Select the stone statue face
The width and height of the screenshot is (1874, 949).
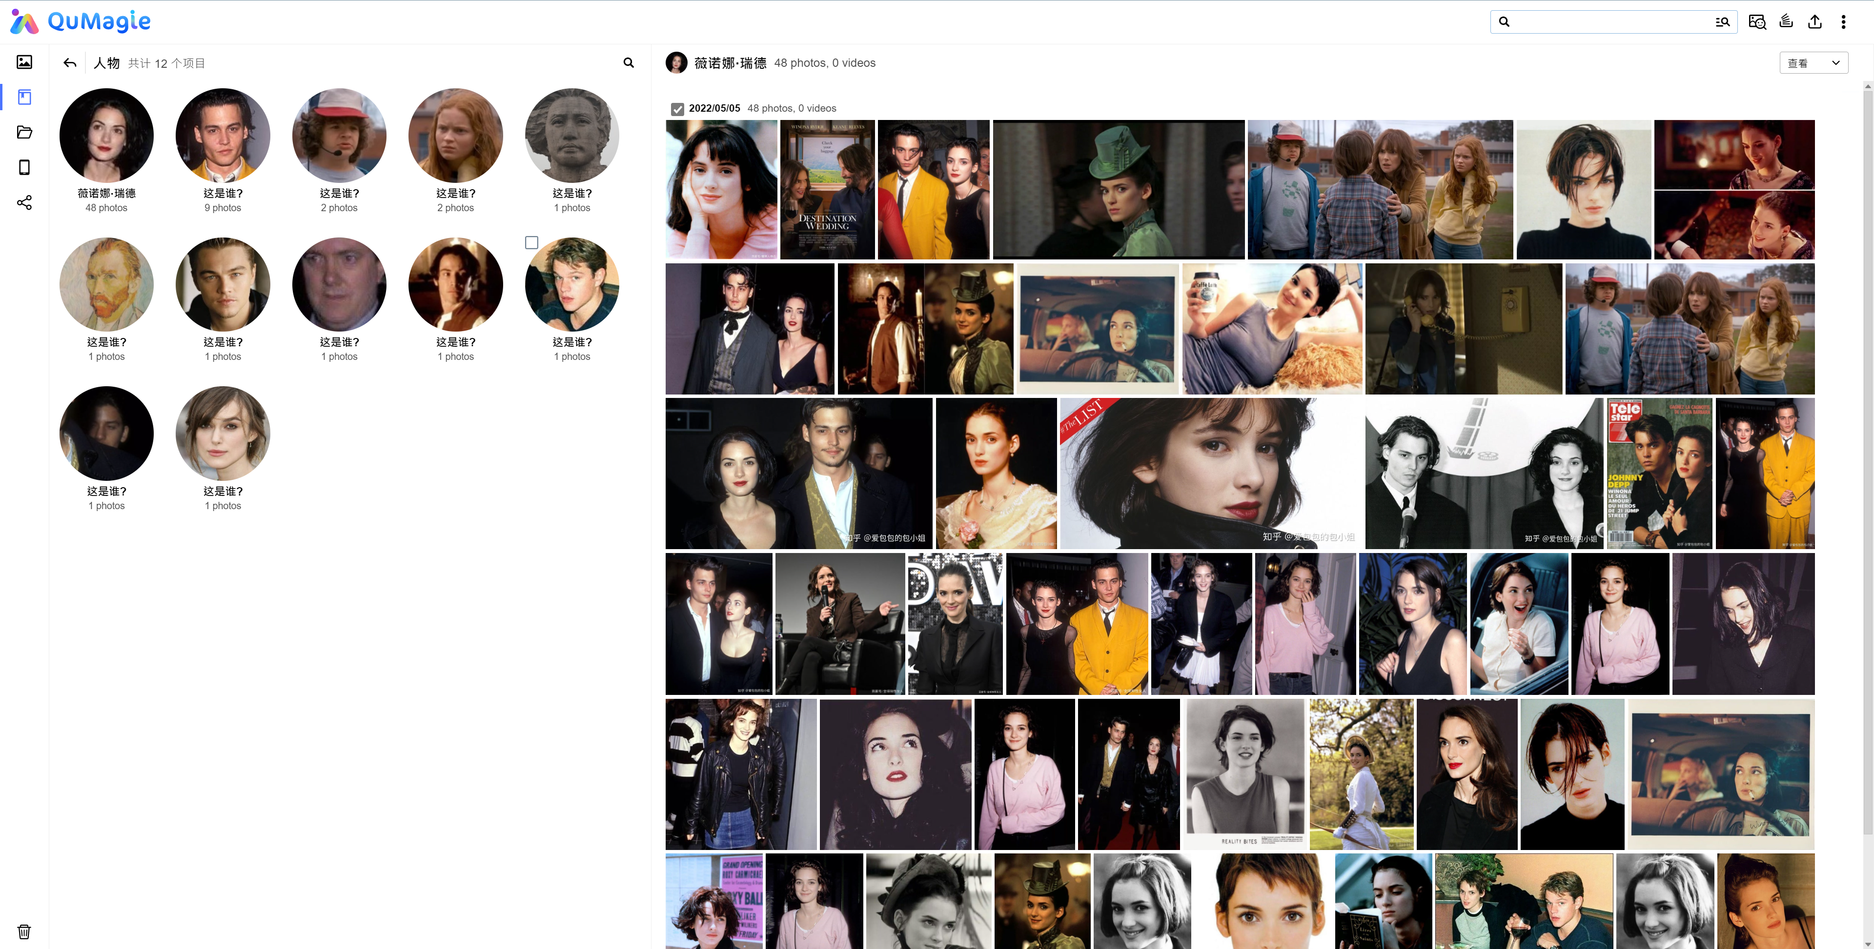point(572,135)
